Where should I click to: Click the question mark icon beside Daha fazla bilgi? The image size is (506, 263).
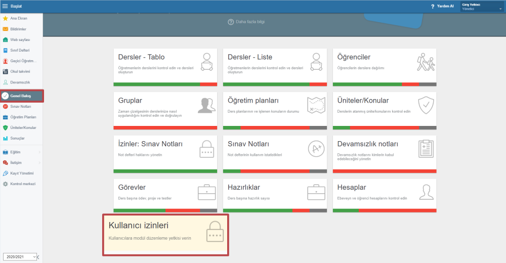click(x=231, y=22)
